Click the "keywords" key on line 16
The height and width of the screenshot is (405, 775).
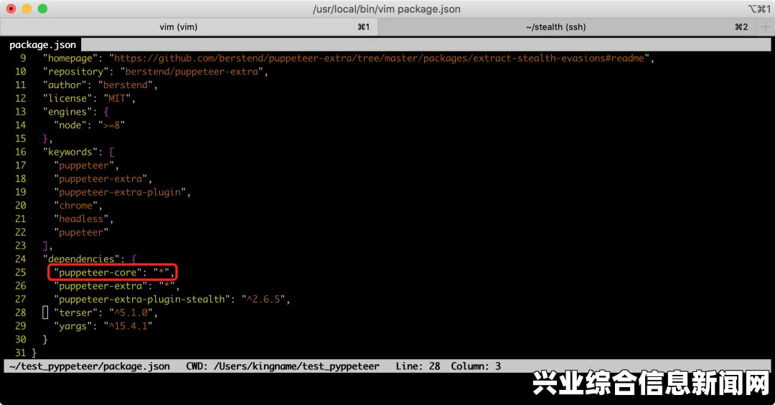click(x=70, y=152)
